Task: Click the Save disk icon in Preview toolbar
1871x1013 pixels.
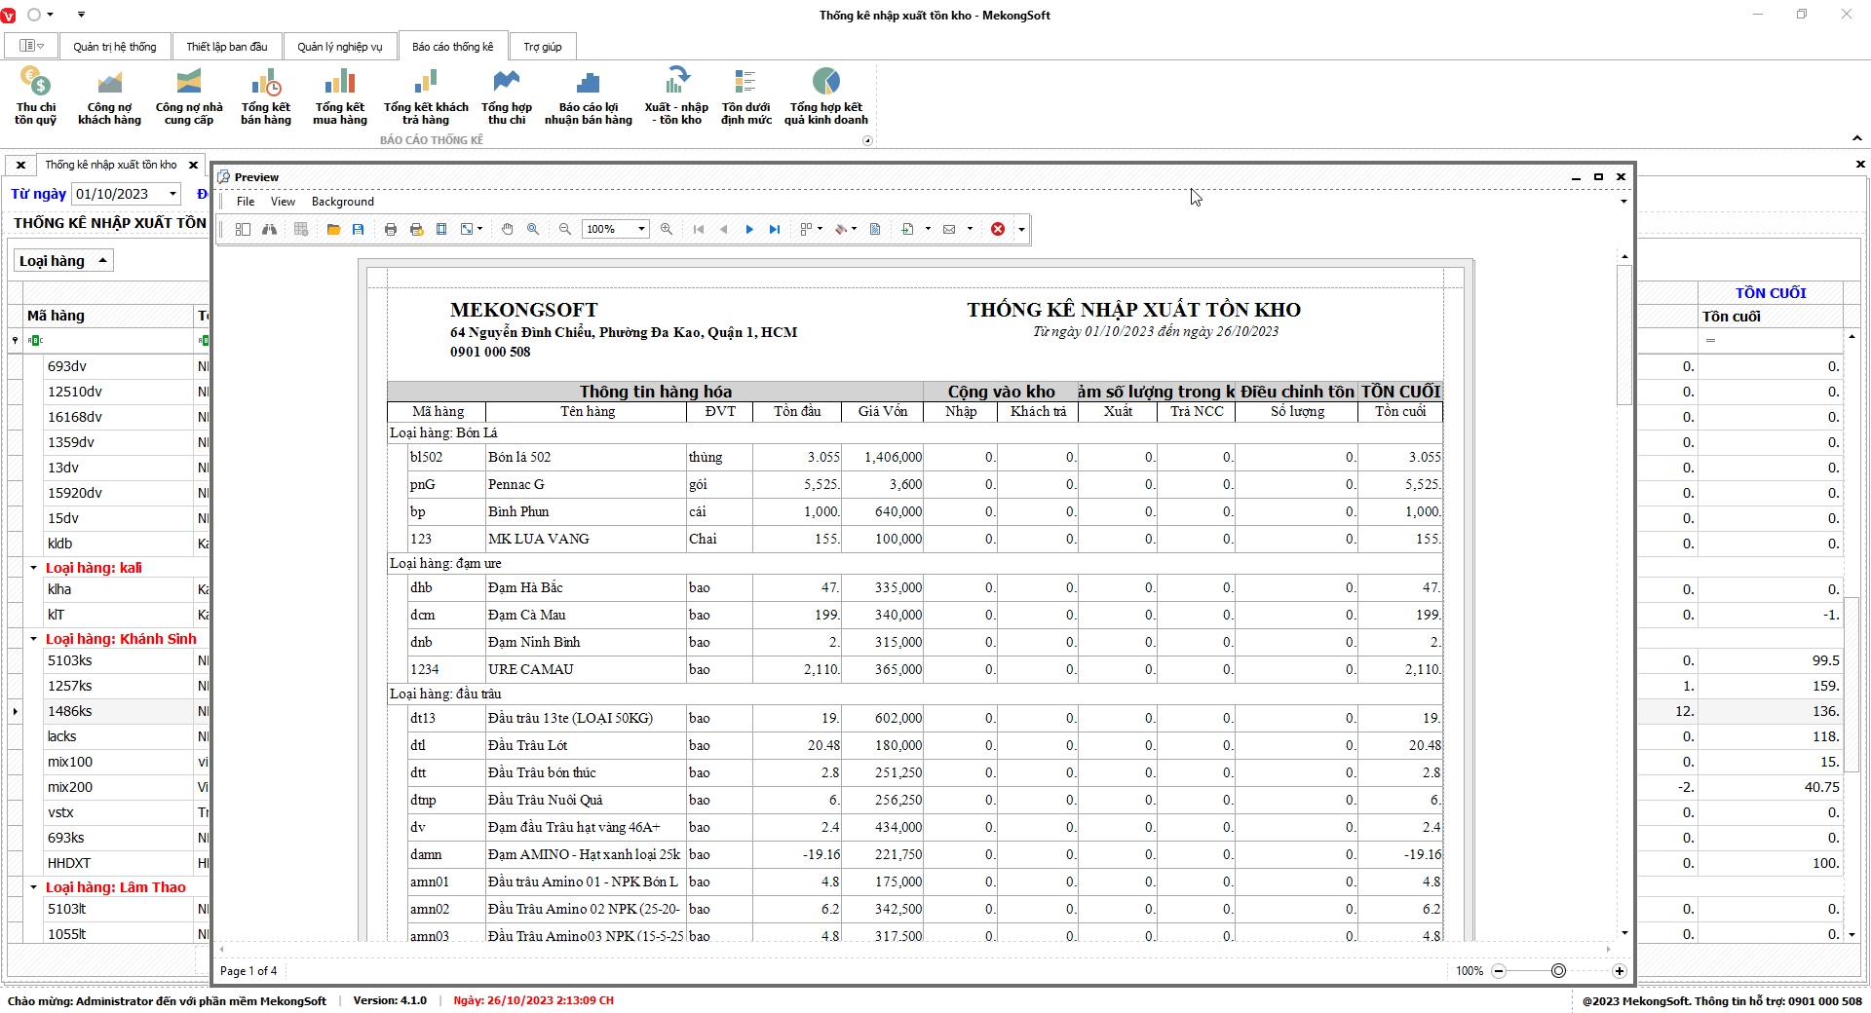Action: coord(359,229)
